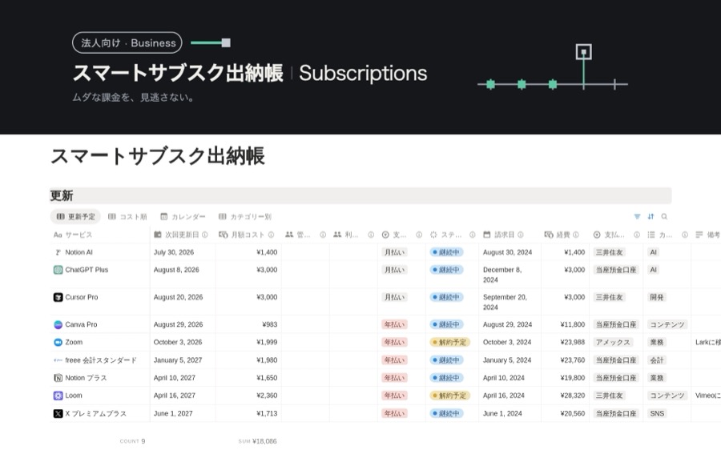Switch to the コスト順 view tab

[127, 216]
